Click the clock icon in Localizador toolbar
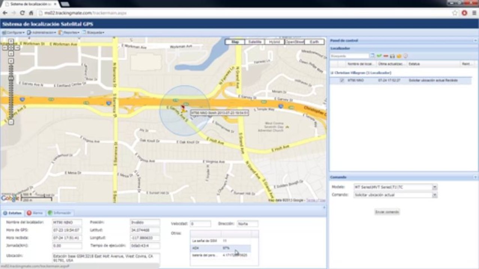Viewport: 479px width, 269px height. (406, 56)
